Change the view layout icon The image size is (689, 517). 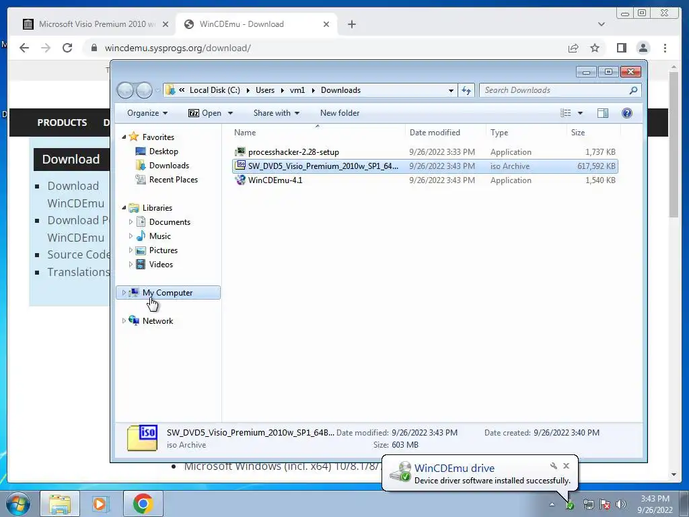click(x=565, y=113)
